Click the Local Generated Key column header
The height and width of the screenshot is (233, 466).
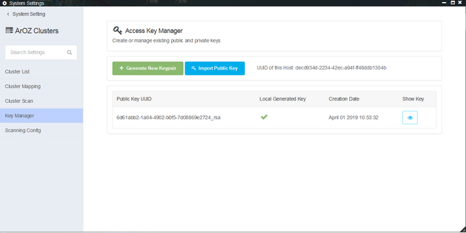click(282, 99)
